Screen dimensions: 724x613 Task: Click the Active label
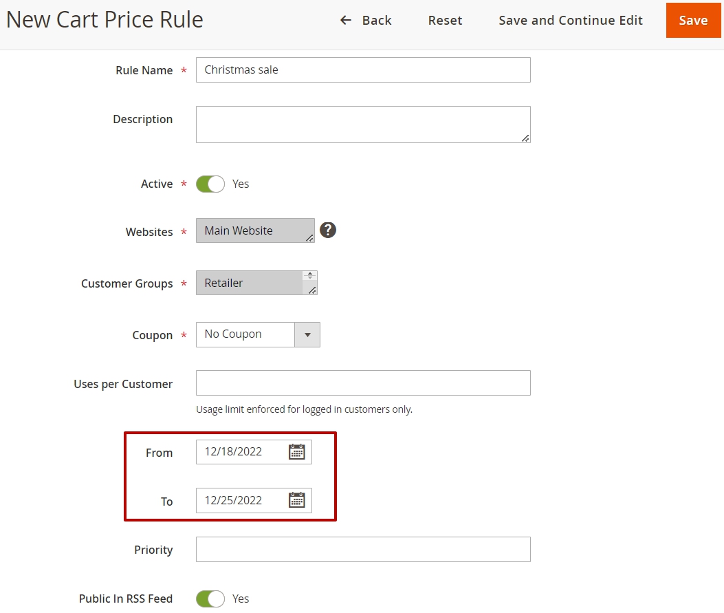(157, 184)
